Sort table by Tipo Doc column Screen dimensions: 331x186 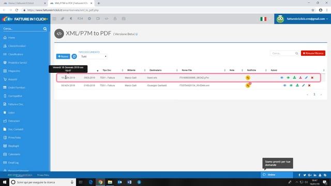point(107,70)
